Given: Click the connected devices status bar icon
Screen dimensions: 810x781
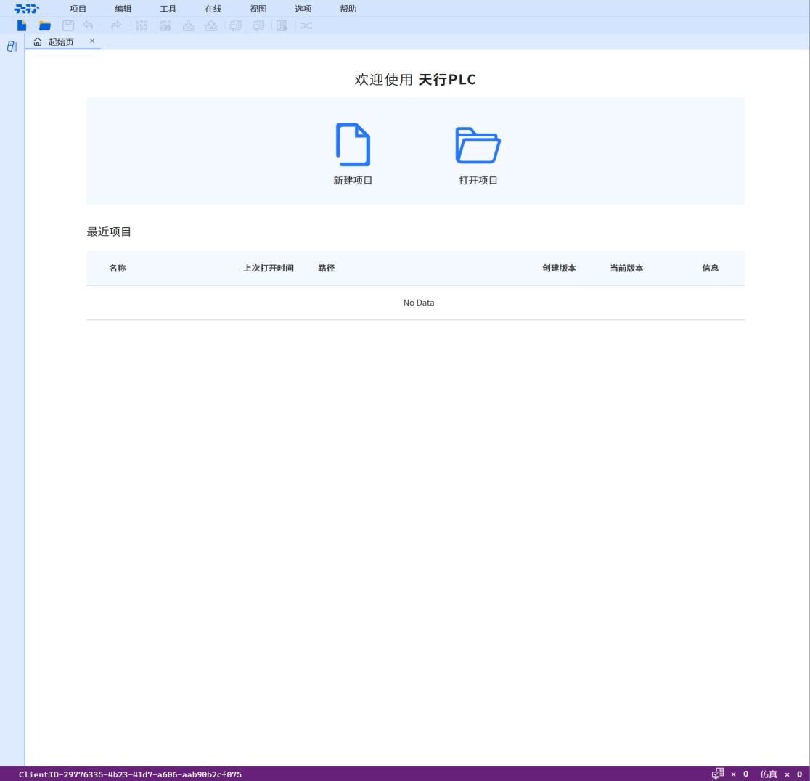Looking at the screenshot, I should coord(718,774).
